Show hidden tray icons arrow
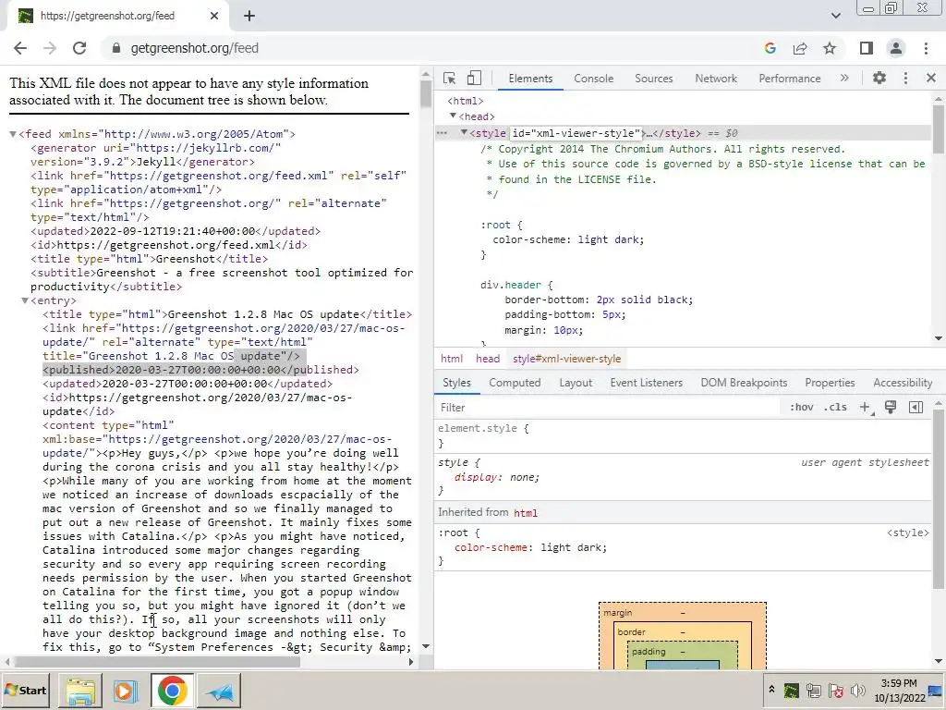This screenshot has height=710, width=946. [x=771, y=689]
